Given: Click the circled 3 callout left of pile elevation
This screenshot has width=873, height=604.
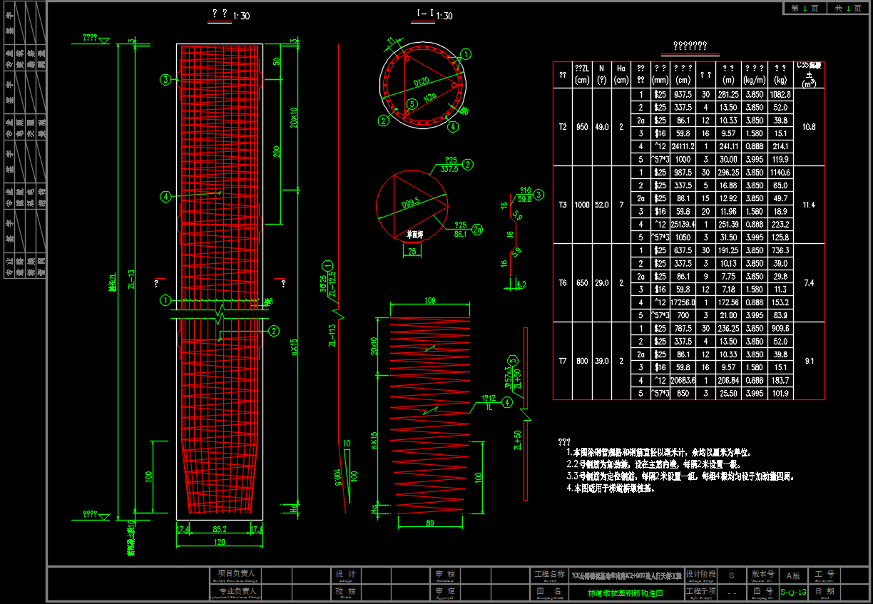Looking at the screenshot, I should (165, 80).
